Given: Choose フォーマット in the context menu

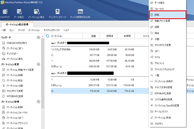Looking at the screenshot, I should (168, 9).
